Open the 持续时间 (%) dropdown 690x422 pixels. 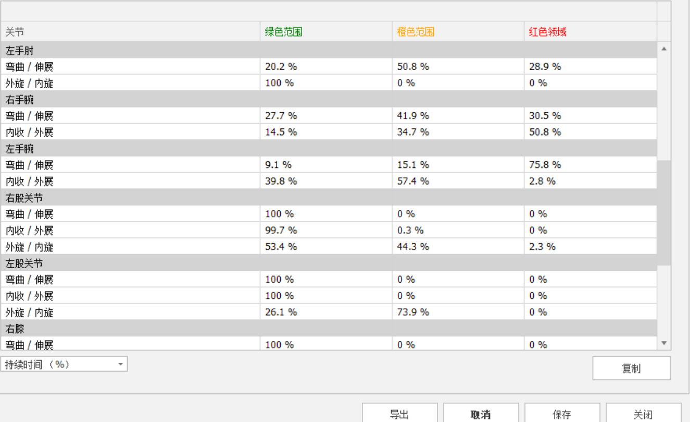tap(64, 364)
